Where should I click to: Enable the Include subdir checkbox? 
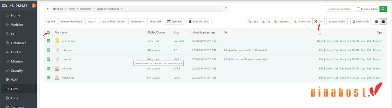(359, 9)
